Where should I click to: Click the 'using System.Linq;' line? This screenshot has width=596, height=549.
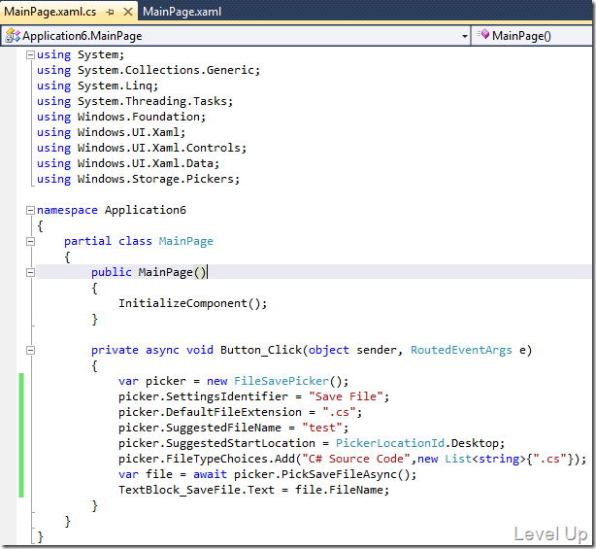pos(97,86)
